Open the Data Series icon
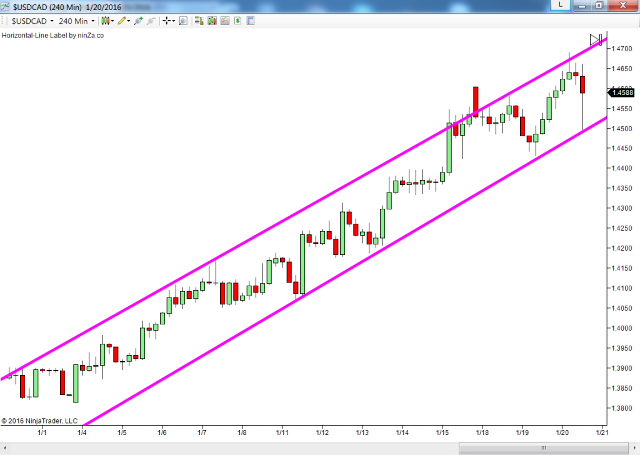Viewport: 640px width, 455px height. pos(212,21)
